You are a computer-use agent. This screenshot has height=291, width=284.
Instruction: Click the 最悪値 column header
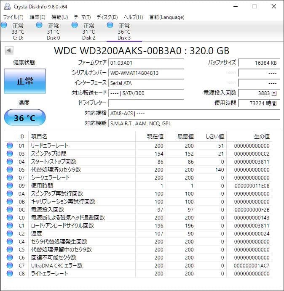point(181,137)
